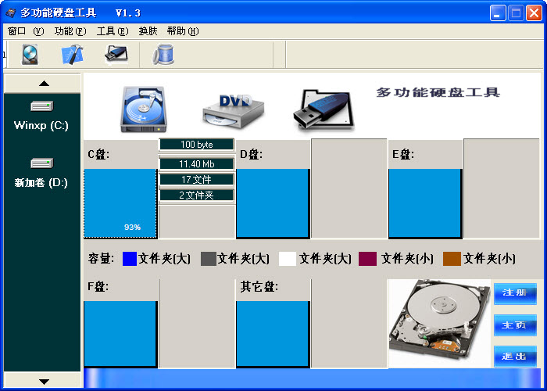547x391 pixels.
Task: Click the USB drive folder toolbar icon
Action: (116, 54)
